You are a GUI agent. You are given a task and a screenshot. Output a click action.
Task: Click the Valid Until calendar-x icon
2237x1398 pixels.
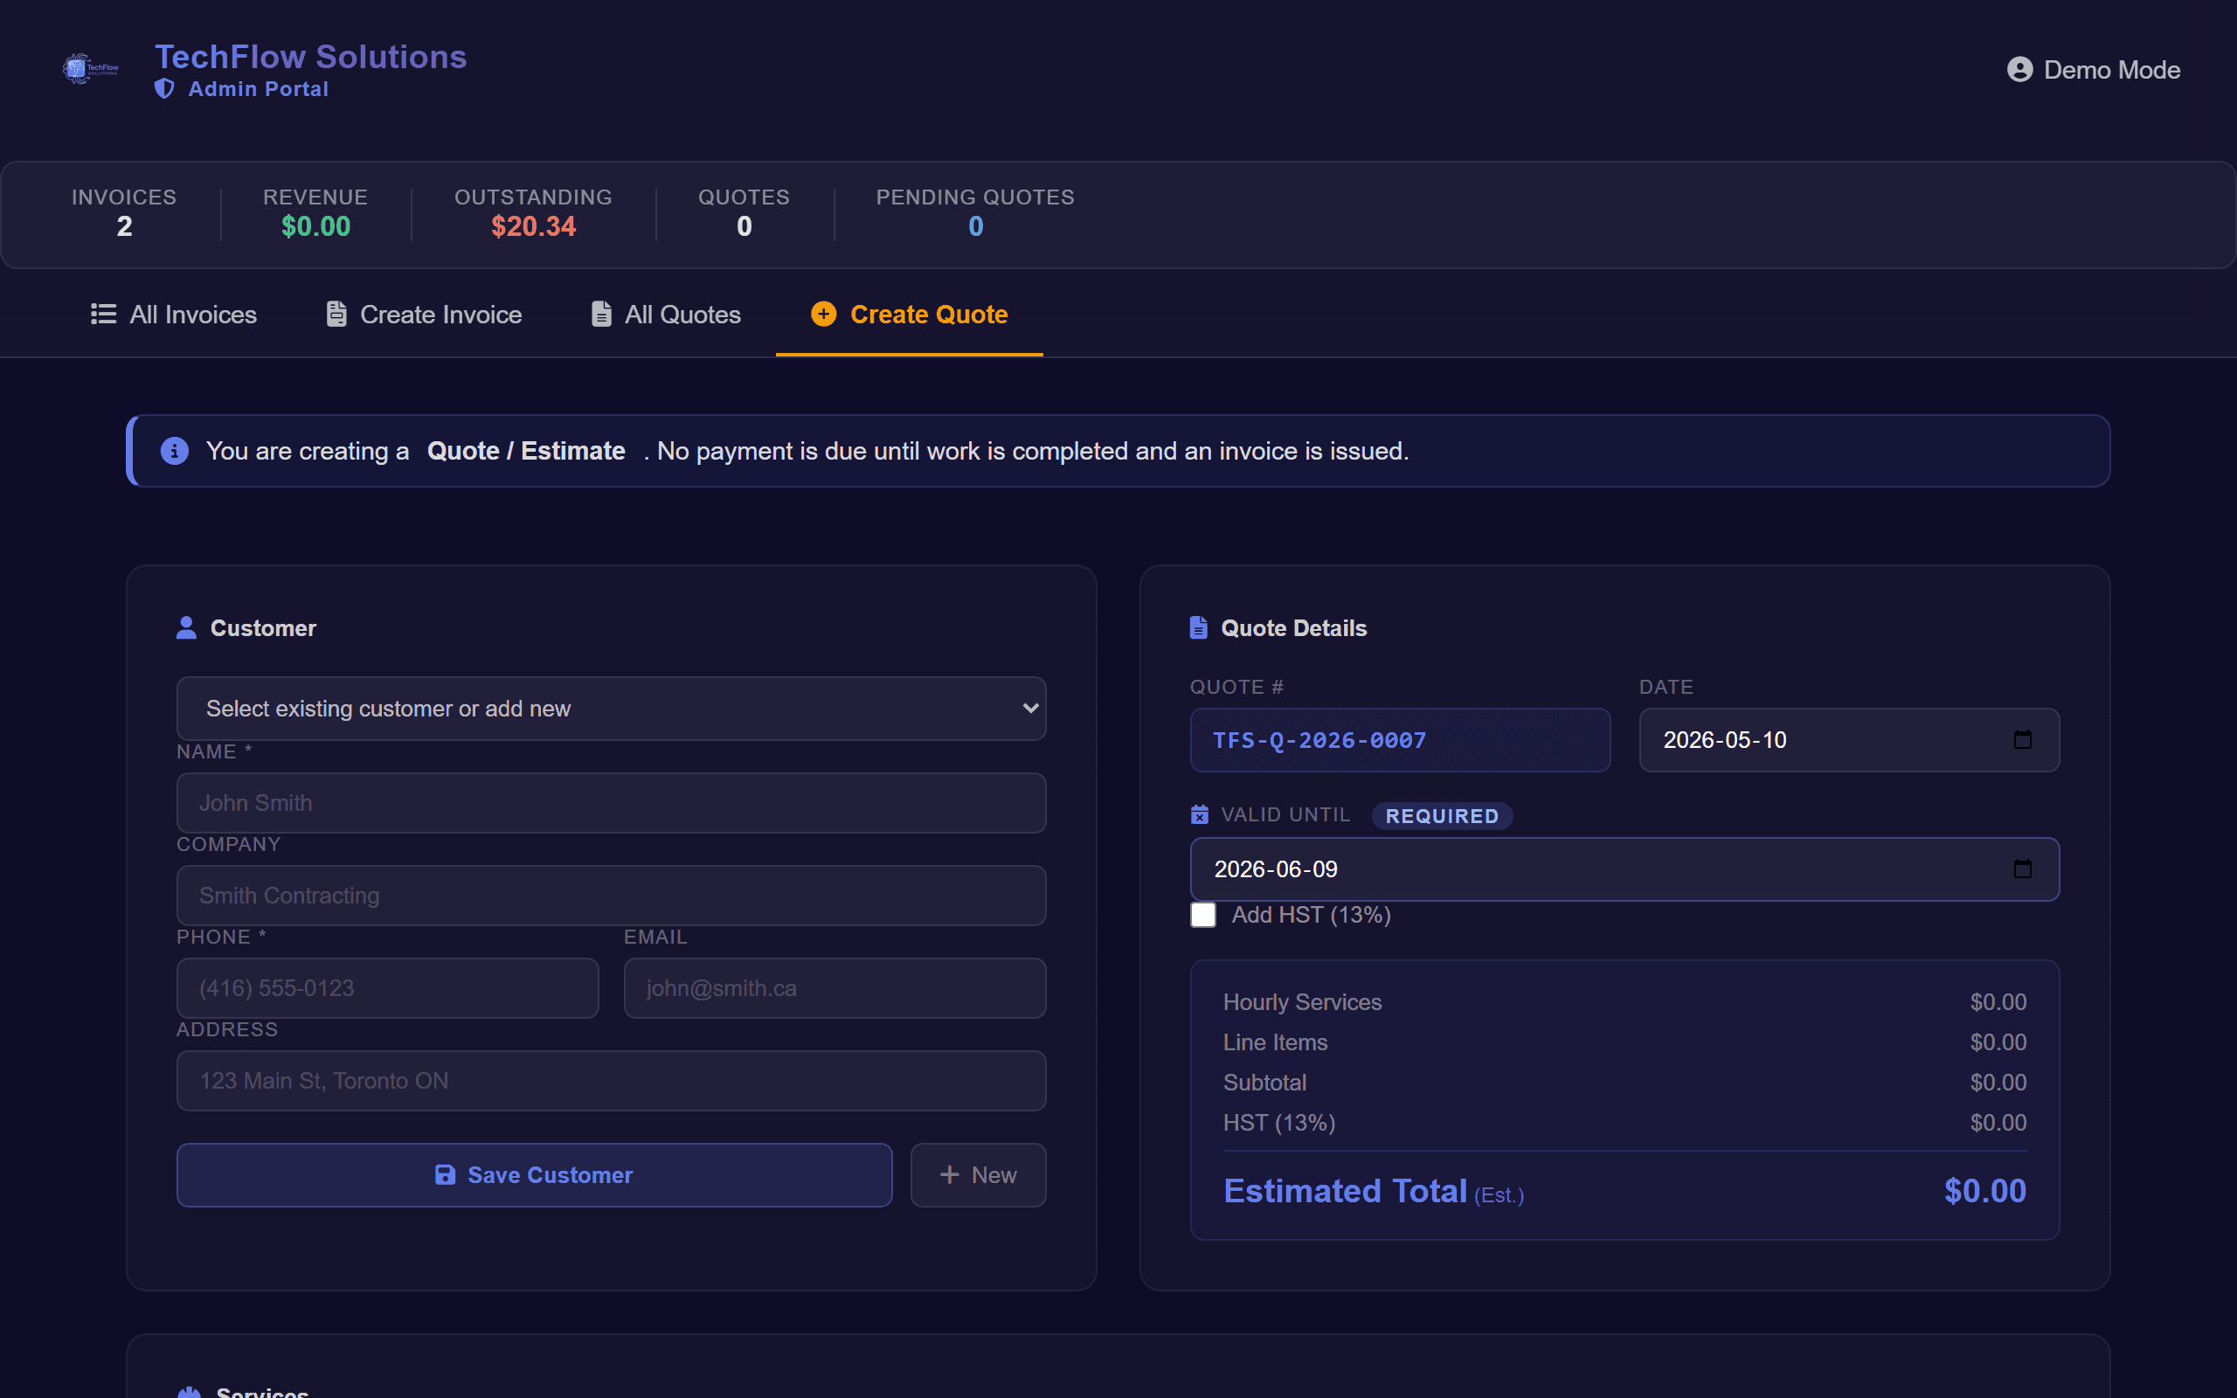[1199, 814]
